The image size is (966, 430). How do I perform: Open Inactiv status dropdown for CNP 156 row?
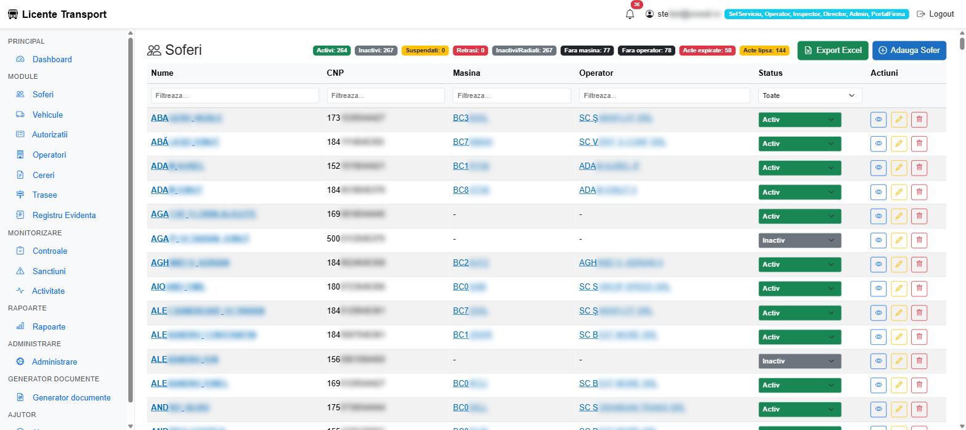(x=800, y=361)
